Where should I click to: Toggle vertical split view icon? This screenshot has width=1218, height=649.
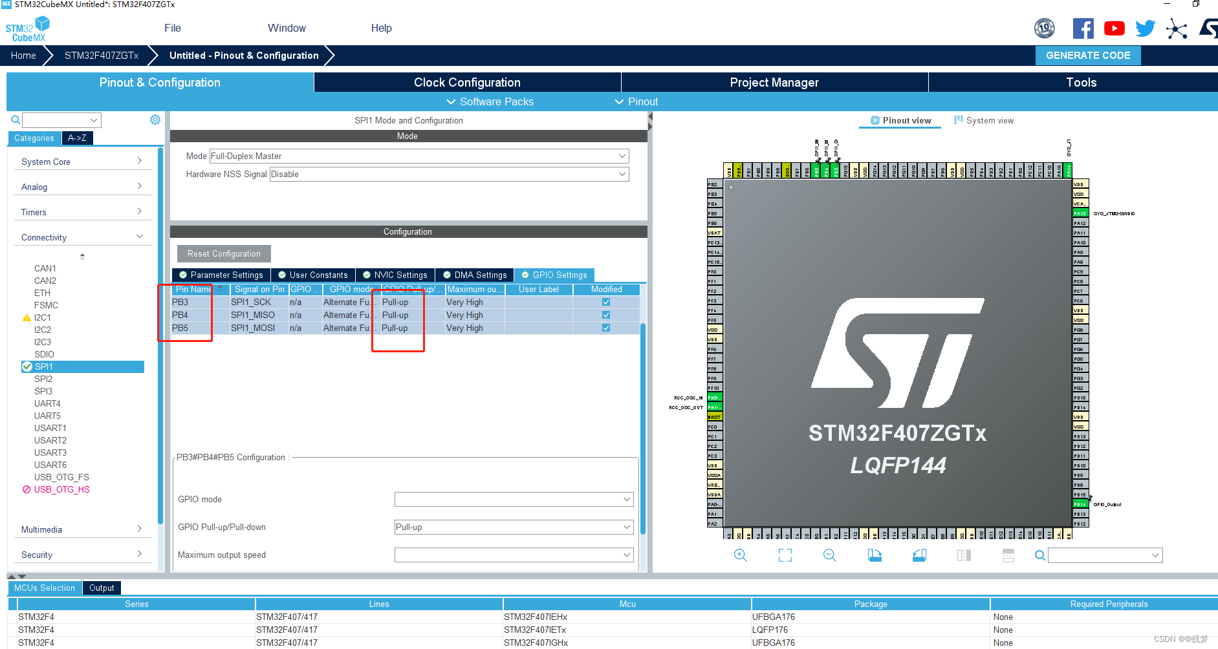[964, 555]
